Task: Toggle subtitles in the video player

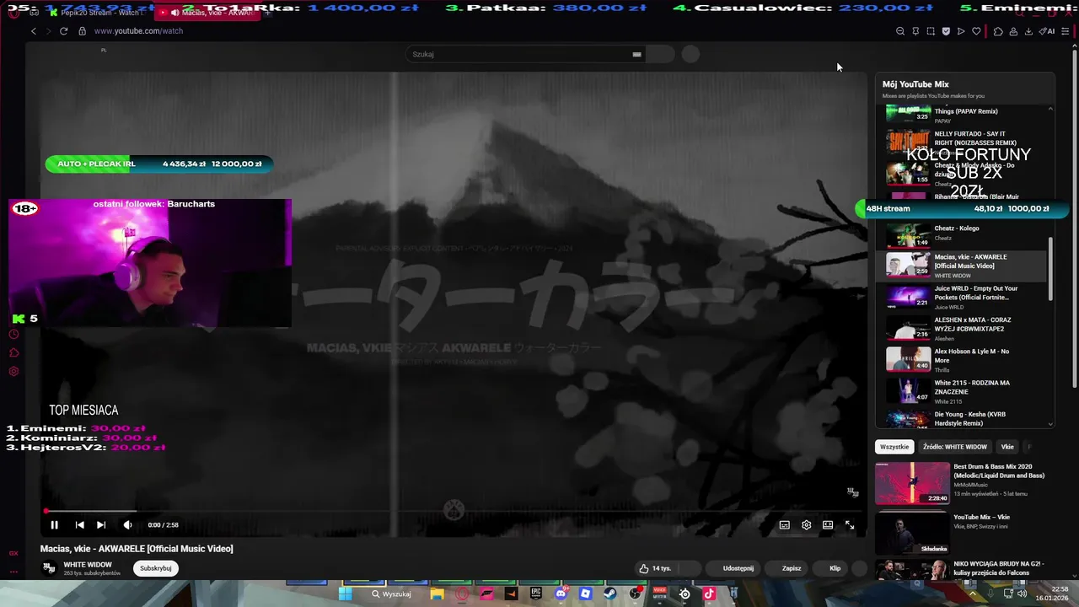Action: coord(784,524)
